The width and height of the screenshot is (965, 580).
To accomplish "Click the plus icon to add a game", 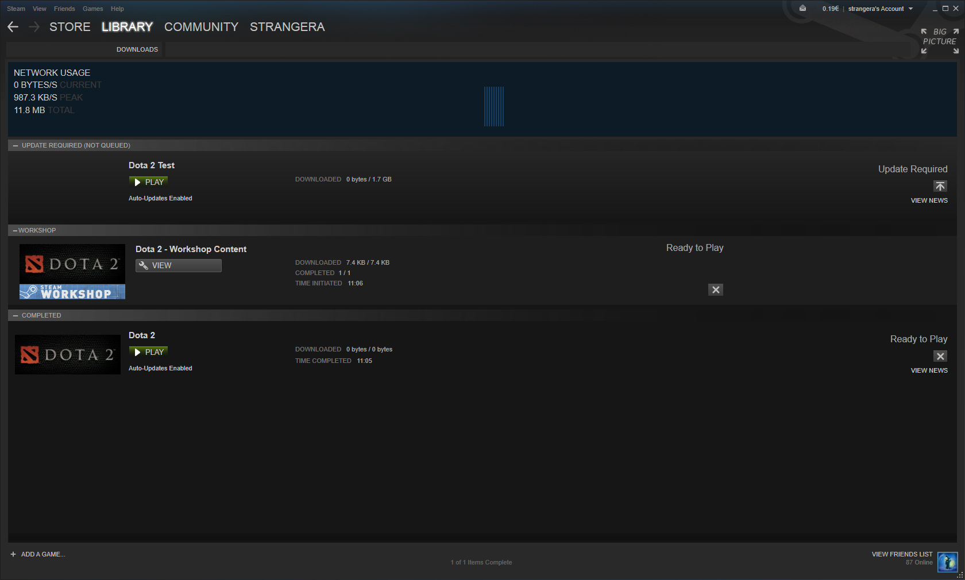I will coord(13,554).
